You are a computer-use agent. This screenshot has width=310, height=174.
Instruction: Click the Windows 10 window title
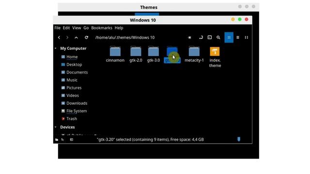[x=143, y=20]
